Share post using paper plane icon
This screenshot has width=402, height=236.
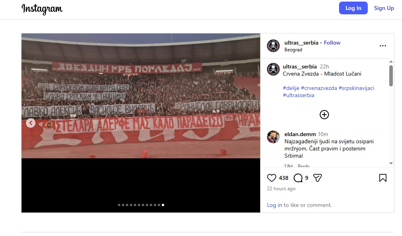click(x=318, y=177)
